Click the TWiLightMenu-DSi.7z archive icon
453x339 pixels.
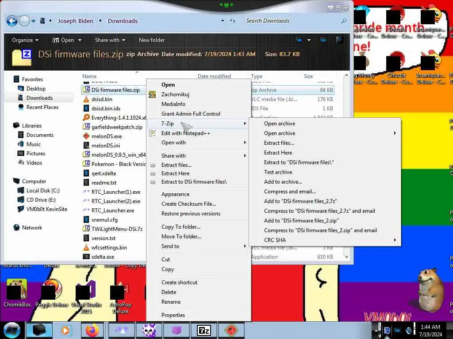[x=86, y=229]
